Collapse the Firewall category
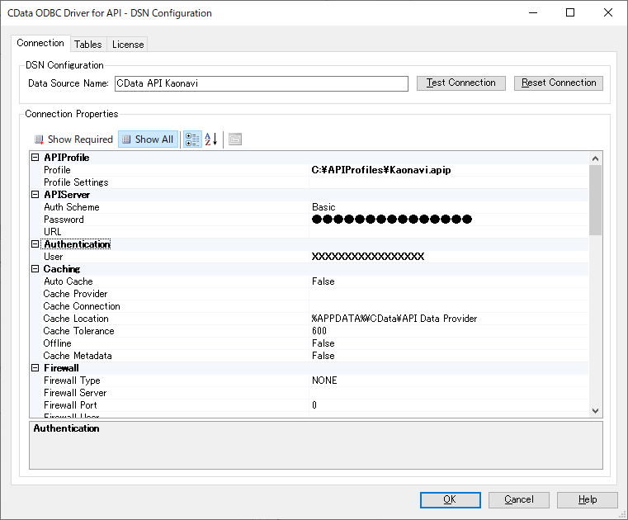 click(x=35, y=368)
